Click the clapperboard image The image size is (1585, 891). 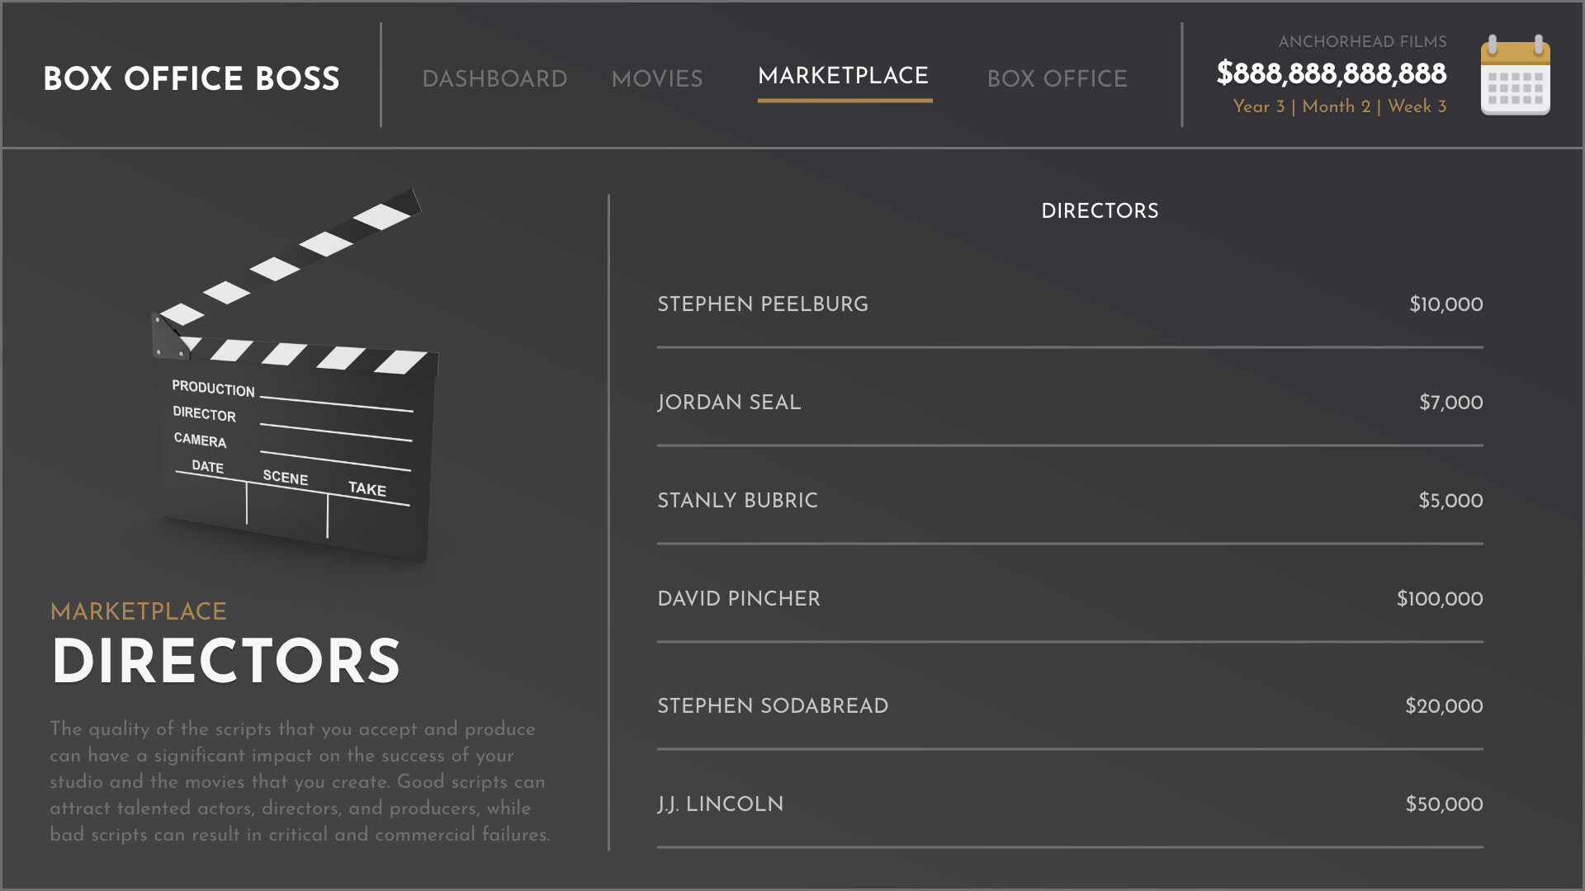[293, 371]
